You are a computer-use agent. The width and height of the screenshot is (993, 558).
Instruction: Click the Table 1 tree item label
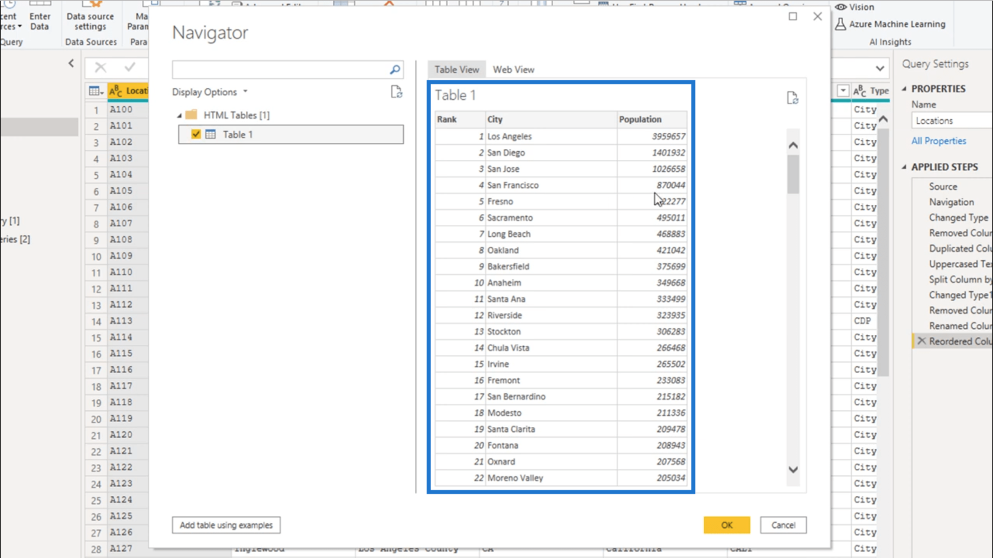pyautogui.click(x=238, y=135)
